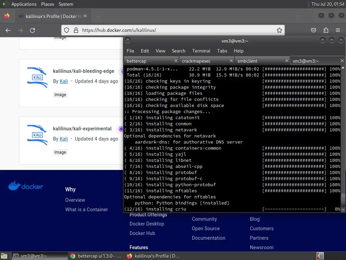Click the clock showing Thu Jul 20
The height and width of the screenshot is (260, 346).
328,4
